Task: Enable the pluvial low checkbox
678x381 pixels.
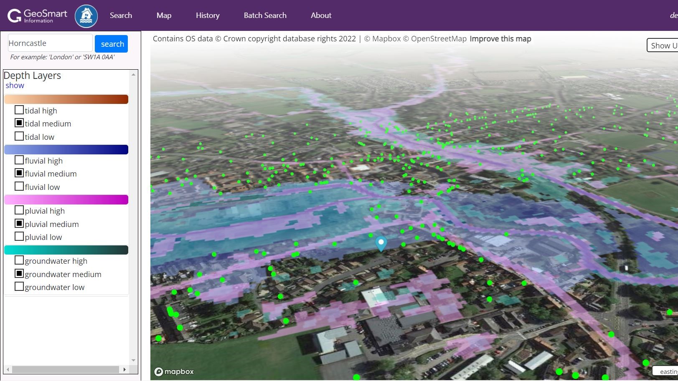Action: click(19, 237)
